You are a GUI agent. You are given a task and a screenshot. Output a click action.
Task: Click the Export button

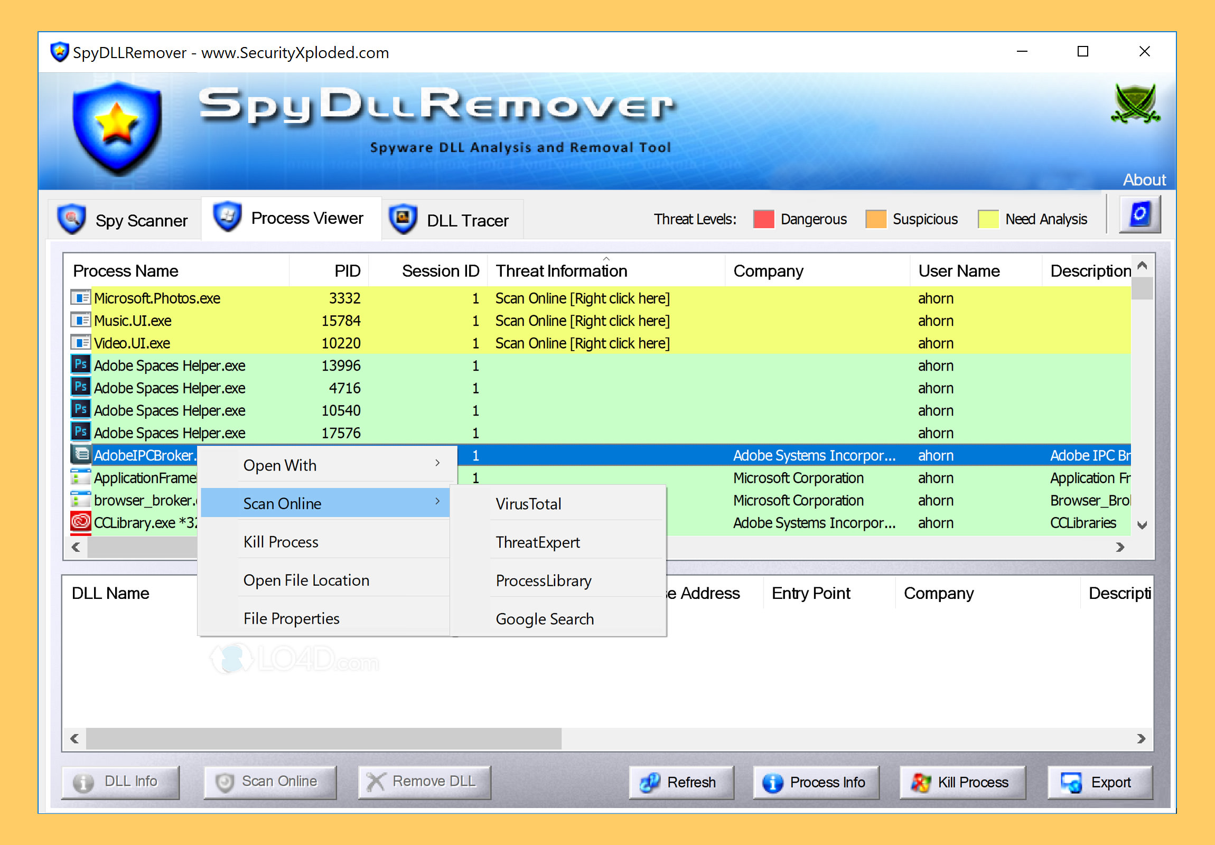click(1100, 782)
